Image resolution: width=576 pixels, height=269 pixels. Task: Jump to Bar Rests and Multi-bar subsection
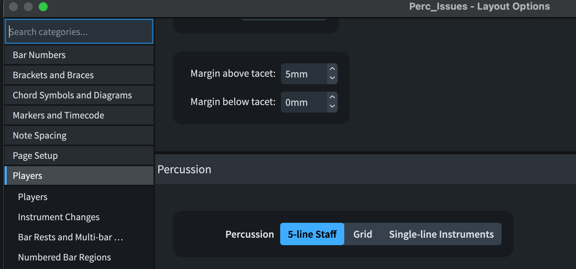(x=70, y=237)
